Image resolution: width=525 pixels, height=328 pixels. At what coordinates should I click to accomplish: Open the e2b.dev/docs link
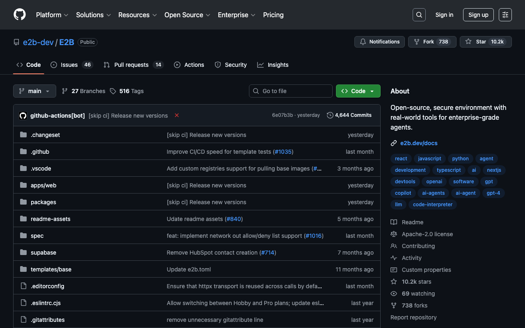click(x=419, y=143)
